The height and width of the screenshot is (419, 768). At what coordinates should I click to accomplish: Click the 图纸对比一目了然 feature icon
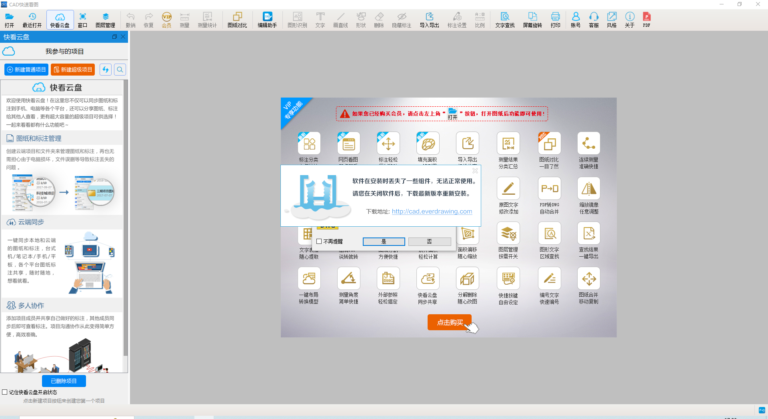point(549,144)
